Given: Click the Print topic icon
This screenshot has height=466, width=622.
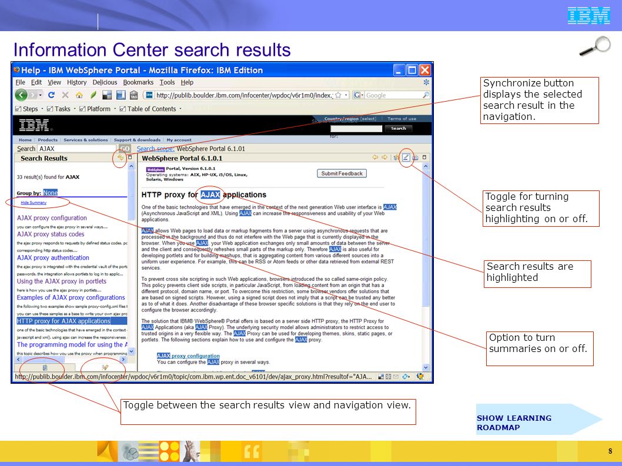Looking at the screenshot, I should coord(415,157).
